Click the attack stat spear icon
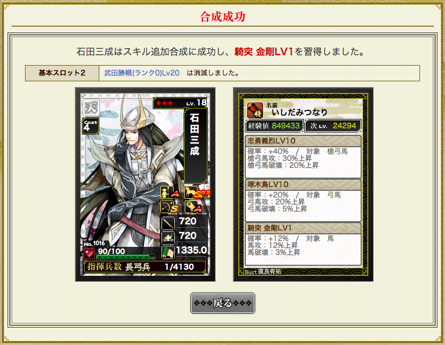Screen dimensions: 445x345 168,222
